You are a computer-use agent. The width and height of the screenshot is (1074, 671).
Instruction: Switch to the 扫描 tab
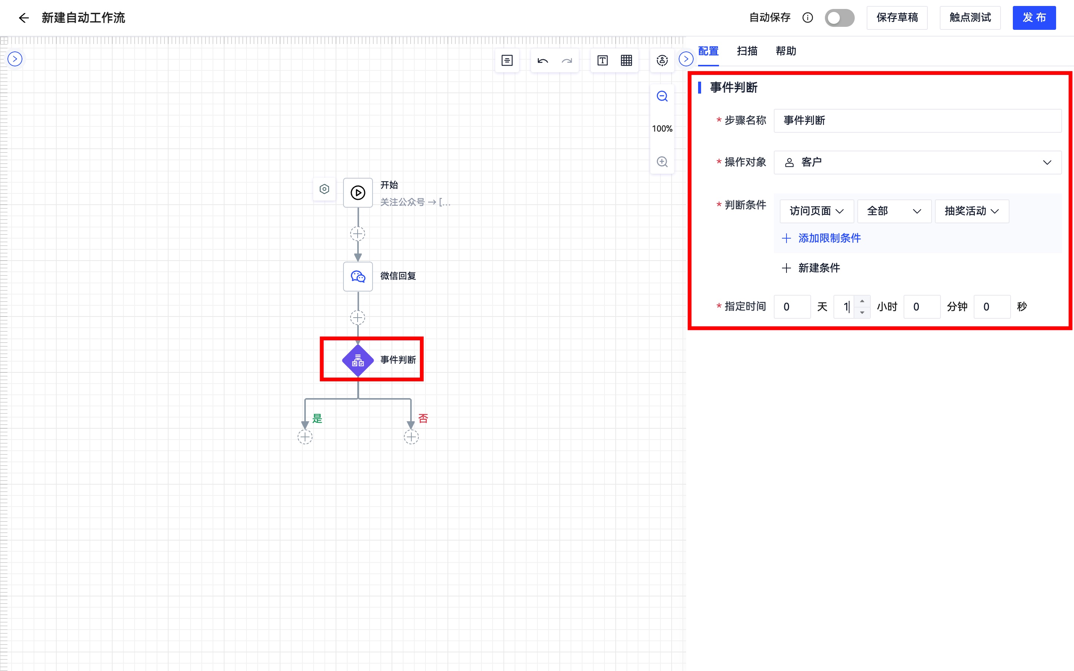pos(747,51)
